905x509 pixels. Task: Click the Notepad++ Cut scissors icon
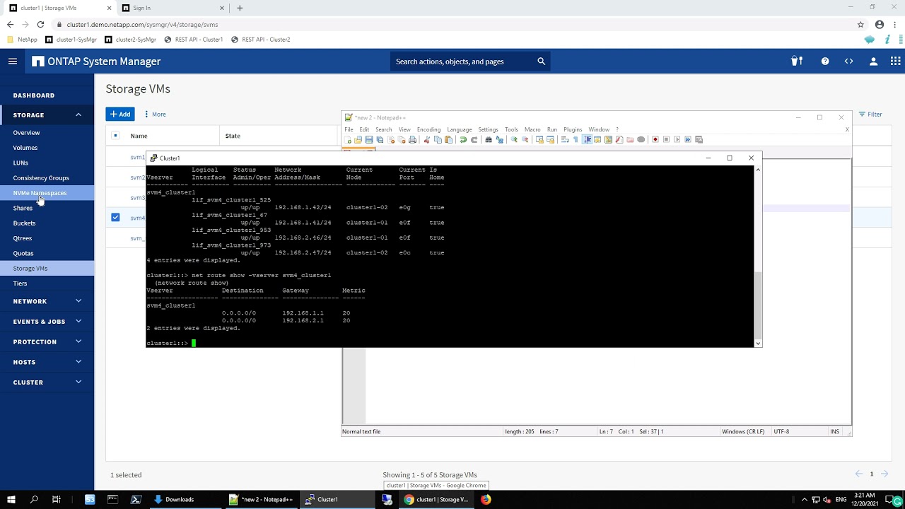point(426,139)
